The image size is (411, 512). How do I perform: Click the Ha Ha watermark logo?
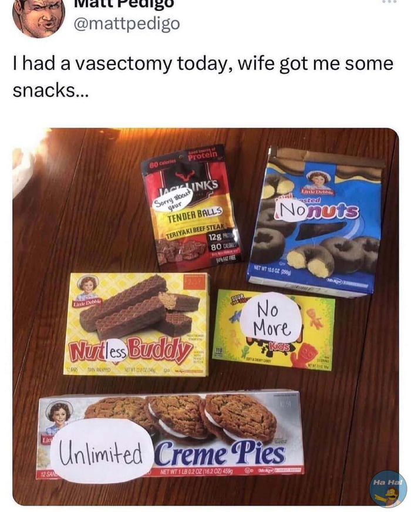[x=388, y=489]
